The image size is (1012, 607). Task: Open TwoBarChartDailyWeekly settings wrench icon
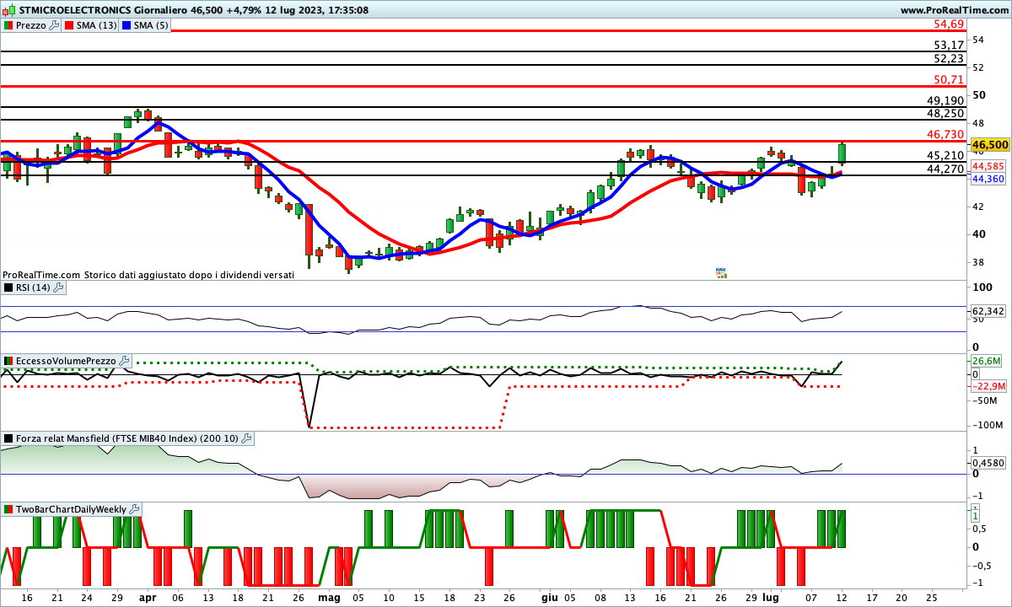pyautogui.click(x=135, y=509)
